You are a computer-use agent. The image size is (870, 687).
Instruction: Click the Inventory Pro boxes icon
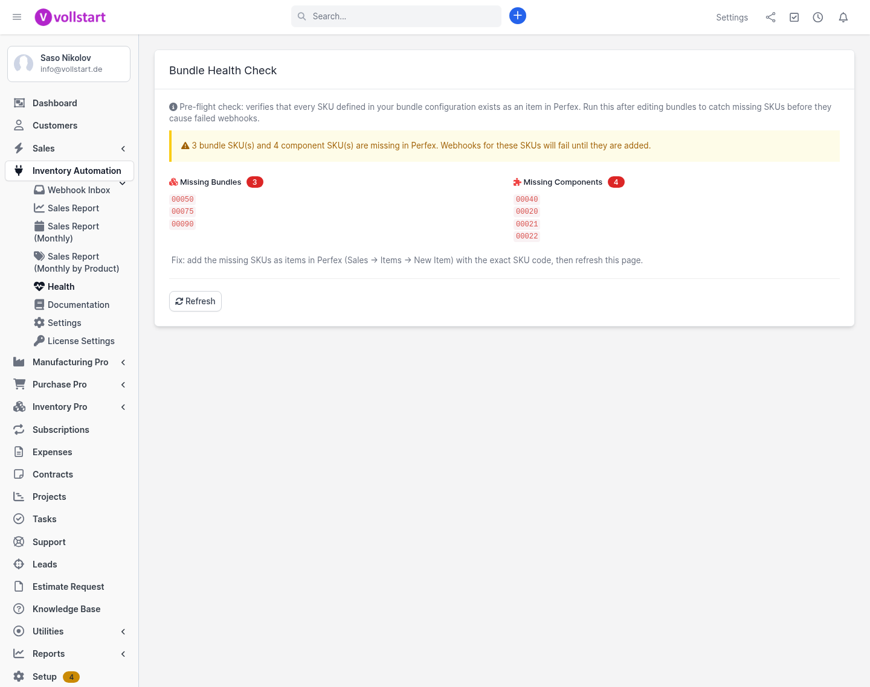pyautogui.click(x=19, y=407)
